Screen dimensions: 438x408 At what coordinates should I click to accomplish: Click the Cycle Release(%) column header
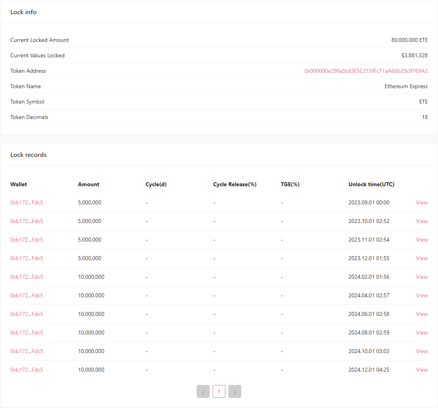234,184
